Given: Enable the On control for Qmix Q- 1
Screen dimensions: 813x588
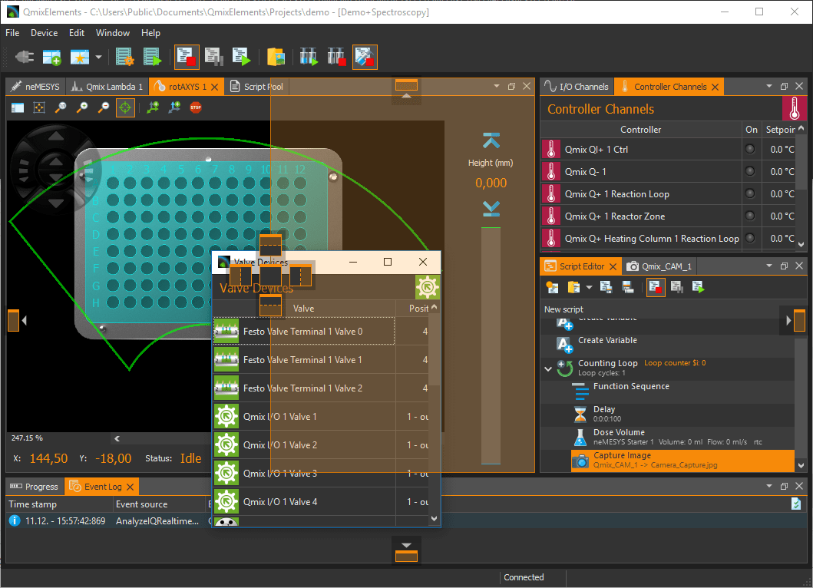Looking at the screenshot, I should click(750, 171).
